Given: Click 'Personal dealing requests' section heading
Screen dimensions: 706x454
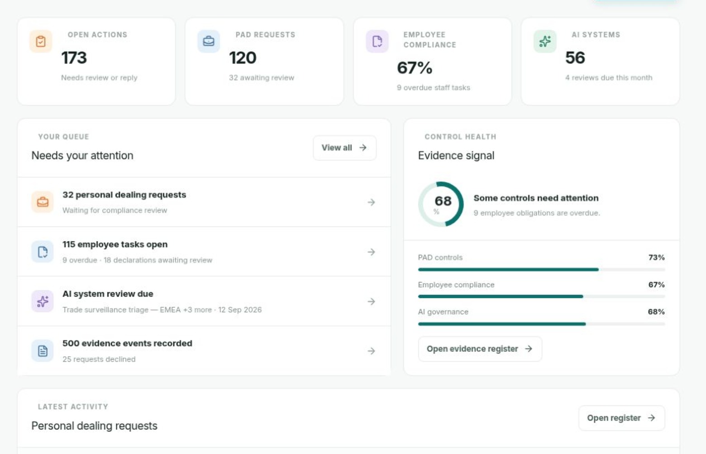Looking at the screenshot, I should pos(94,426).
